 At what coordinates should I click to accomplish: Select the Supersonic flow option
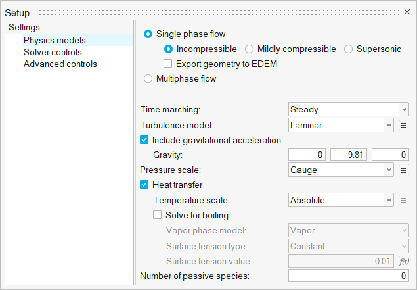pos(348,49)
